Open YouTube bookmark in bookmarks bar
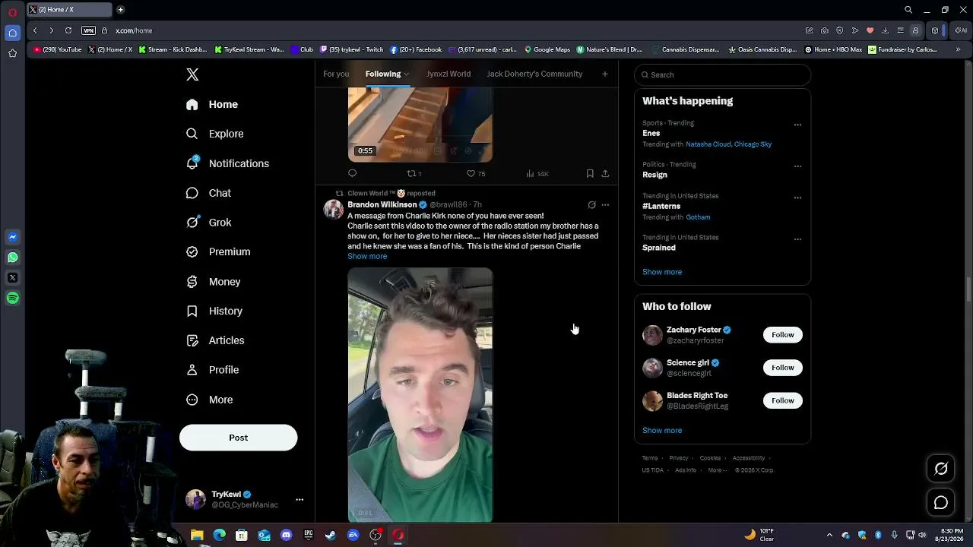The height and width of the screenshot is (547, 973). tap(57, 49)
